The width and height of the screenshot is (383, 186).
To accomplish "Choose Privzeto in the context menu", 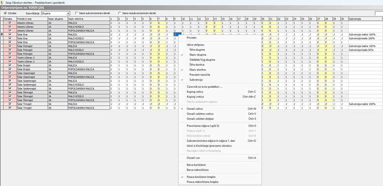I will pos(192,38).
